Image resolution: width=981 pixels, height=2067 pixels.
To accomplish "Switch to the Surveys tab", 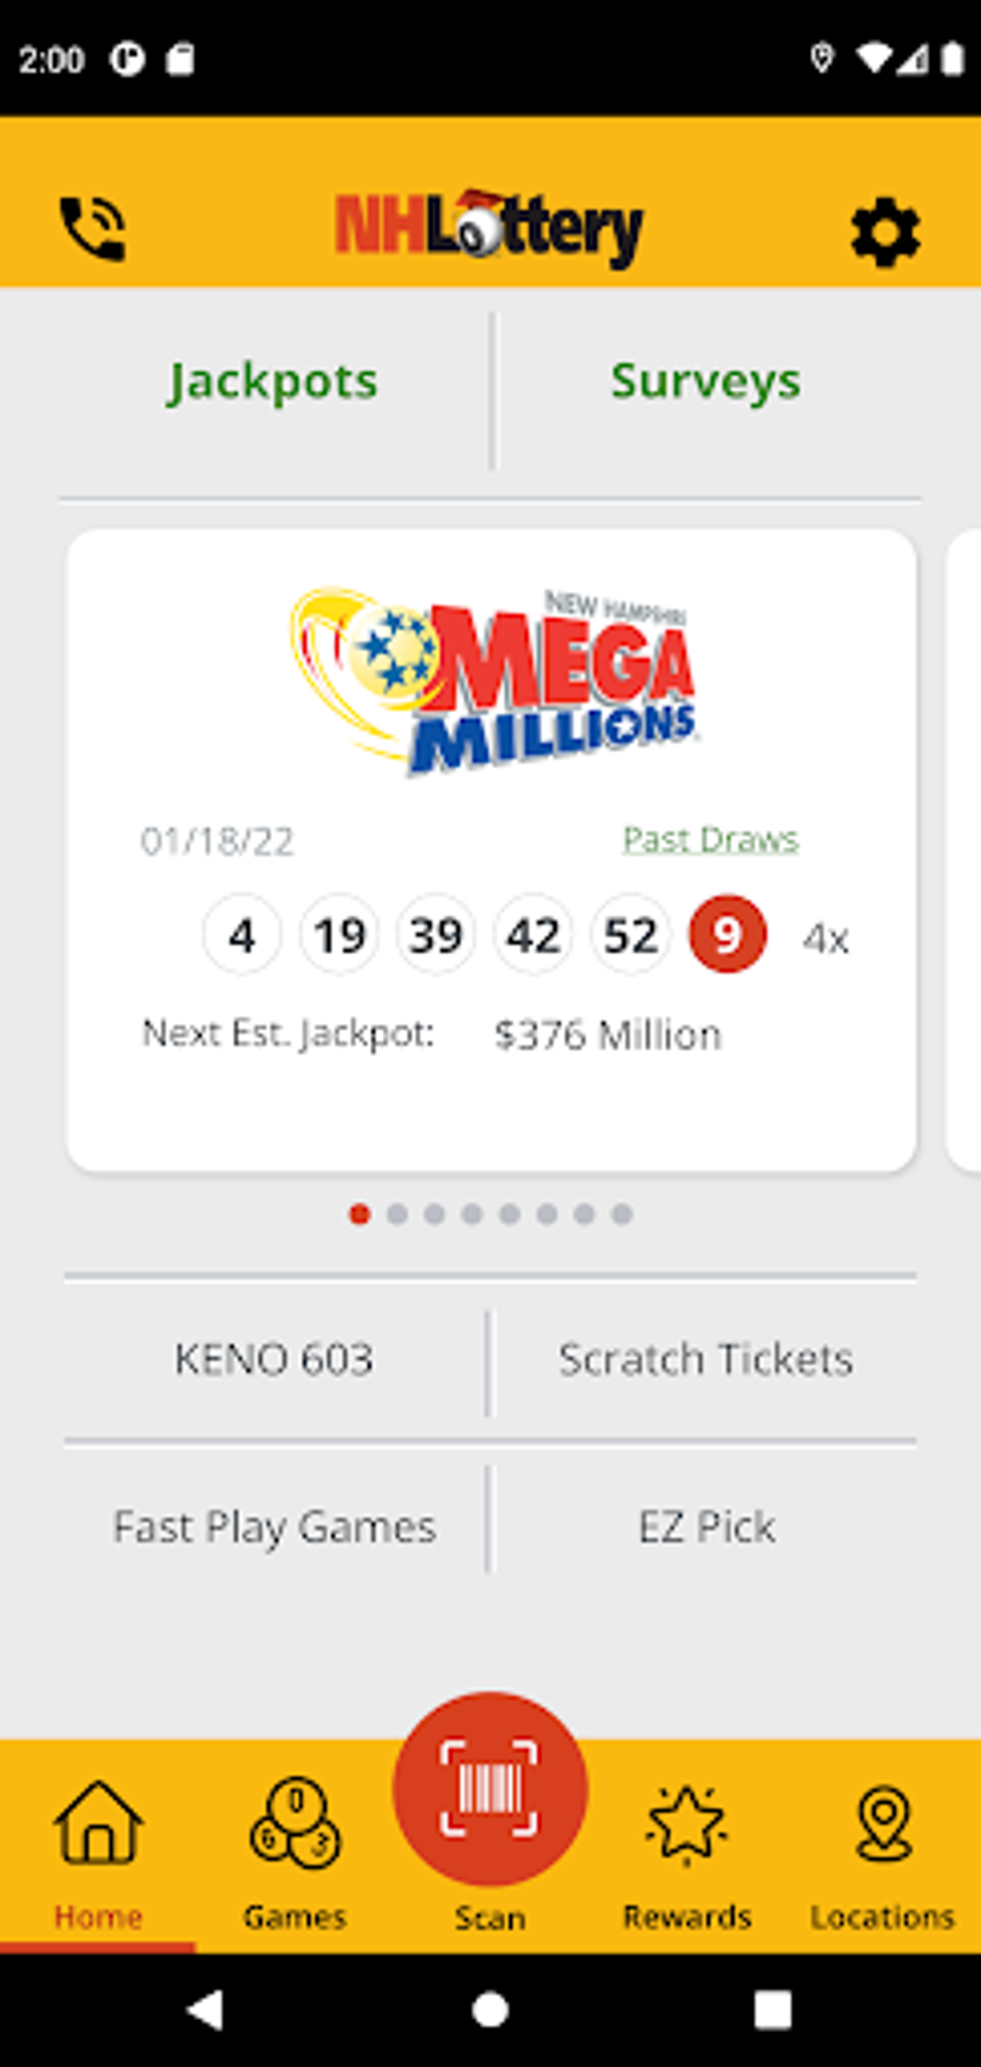I will (706, 382).
